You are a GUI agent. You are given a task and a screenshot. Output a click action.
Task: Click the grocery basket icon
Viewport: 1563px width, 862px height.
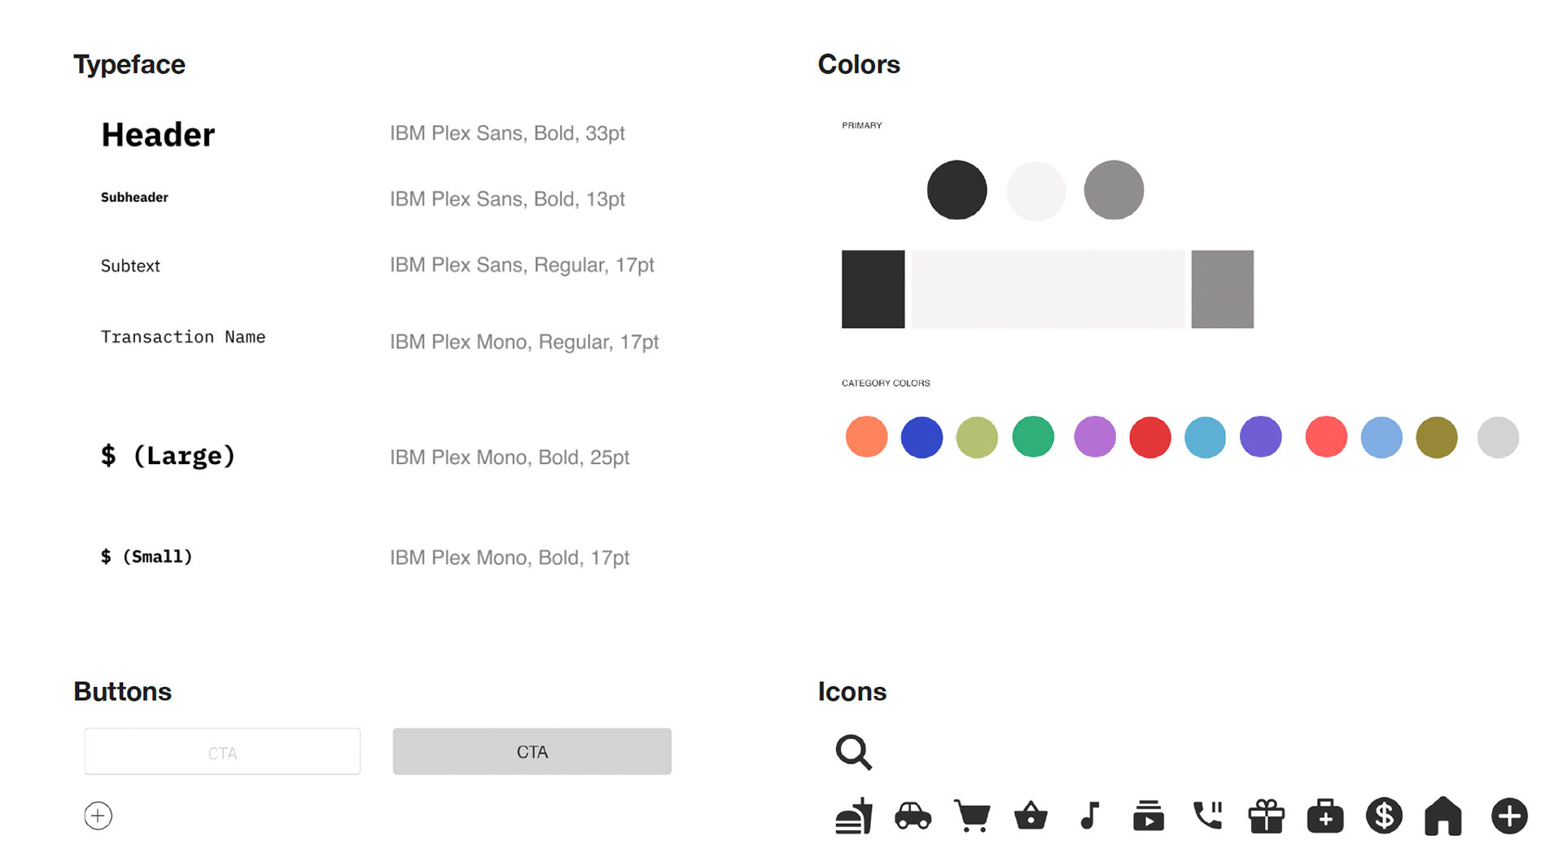[1031, 816]
